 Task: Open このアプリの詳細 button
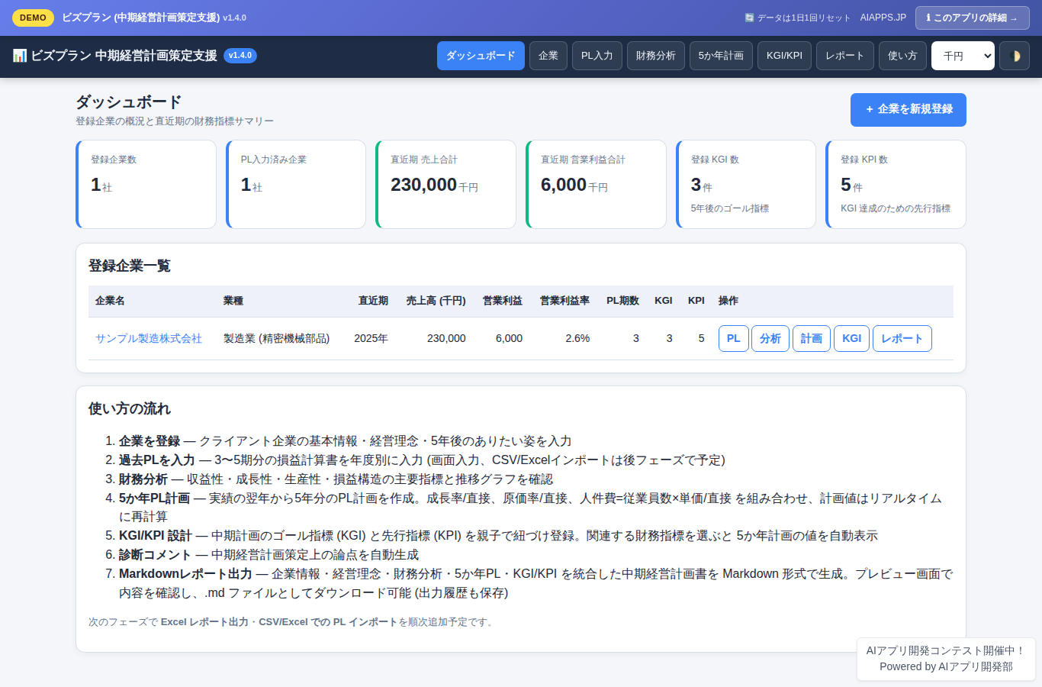(973, 18)
